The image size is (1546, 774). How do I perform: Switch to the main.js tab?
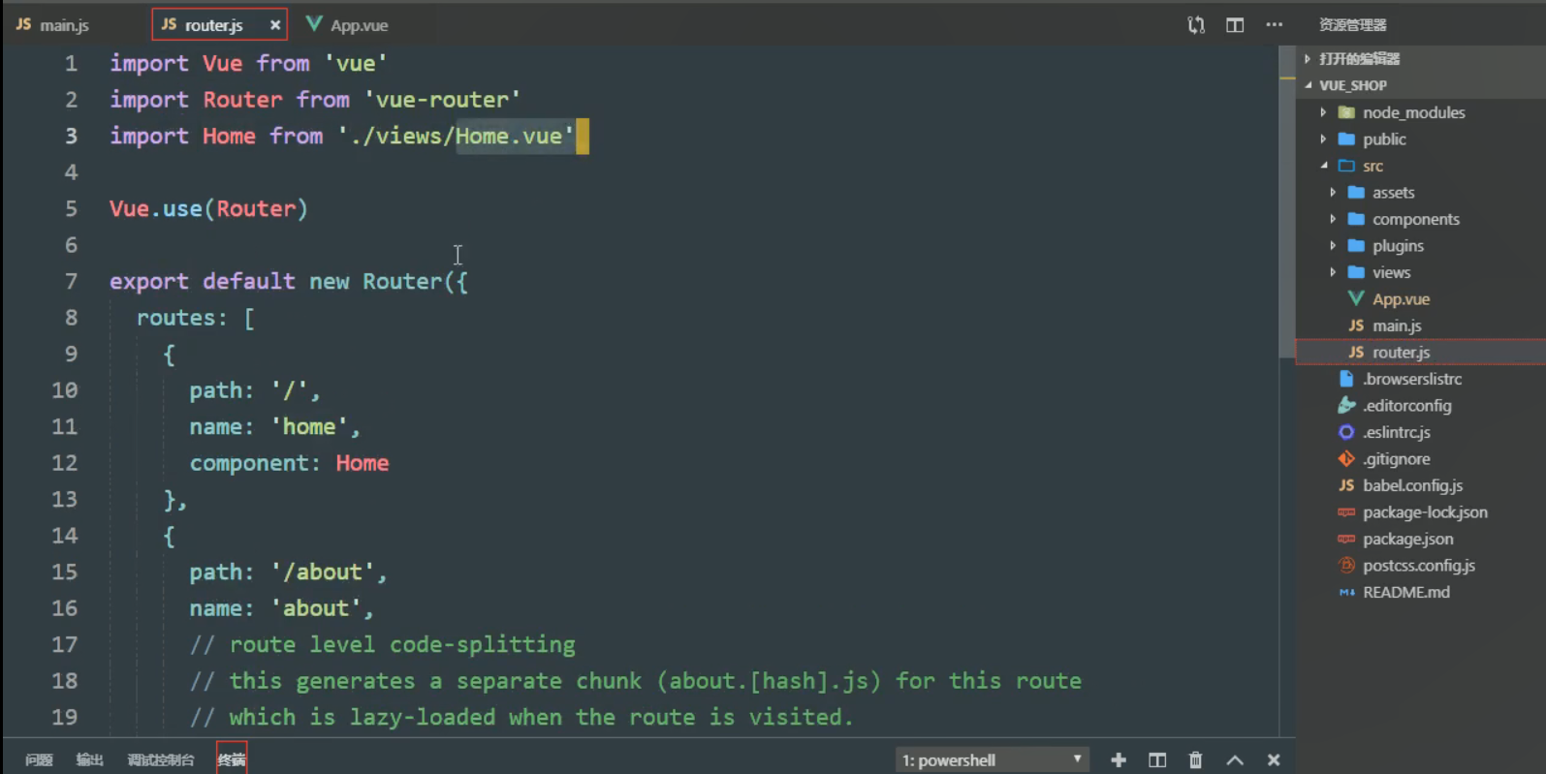click(53, 25)
